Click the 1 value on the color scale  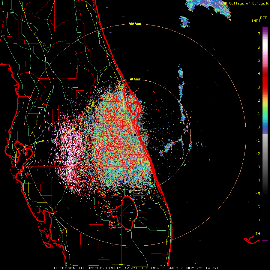click(x=259, y=114)
